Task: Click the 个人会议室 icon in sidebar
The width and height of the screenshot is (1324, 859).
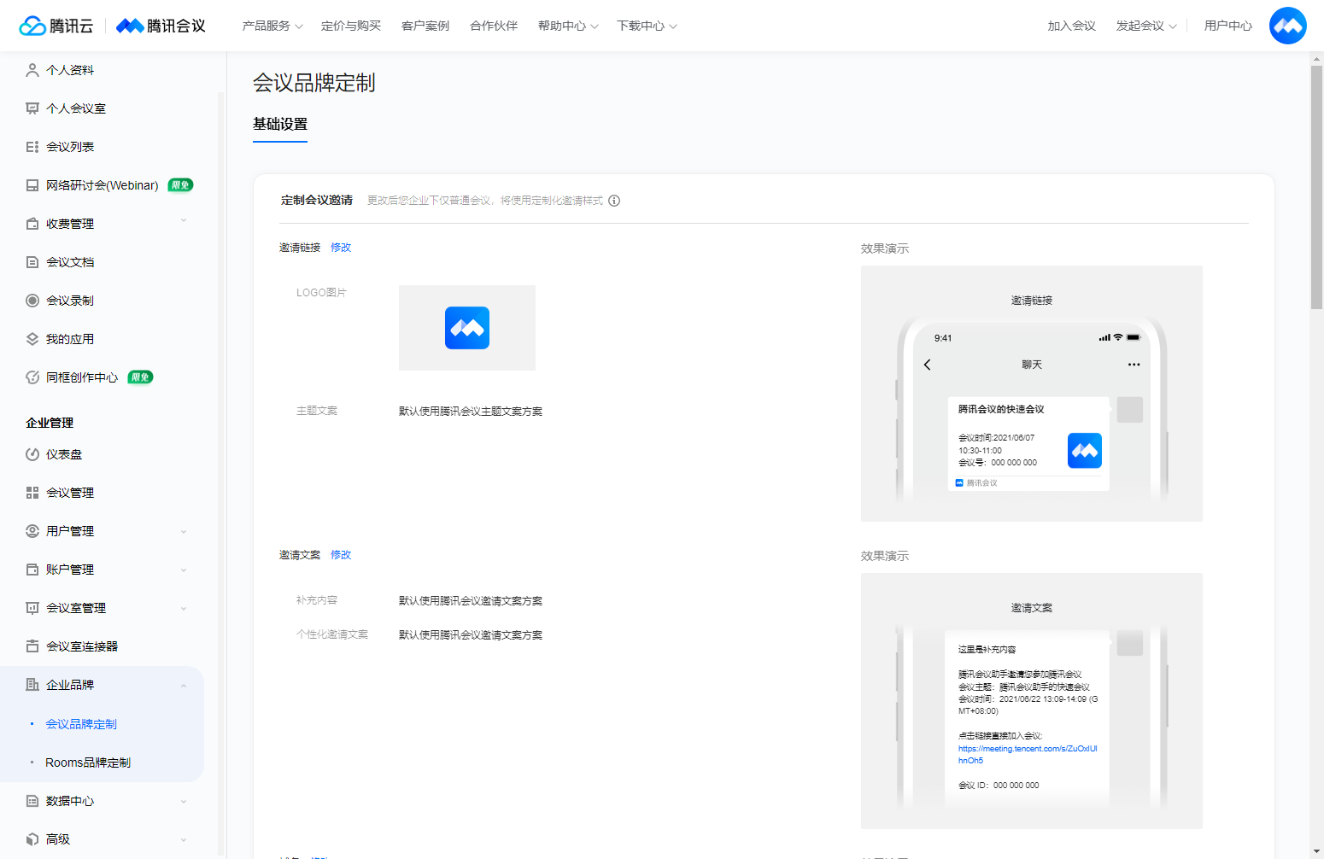Action: coord(32,108)
